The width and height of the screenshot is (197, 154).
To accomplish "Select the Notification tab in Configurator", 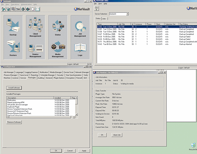I will pos(44,72).
